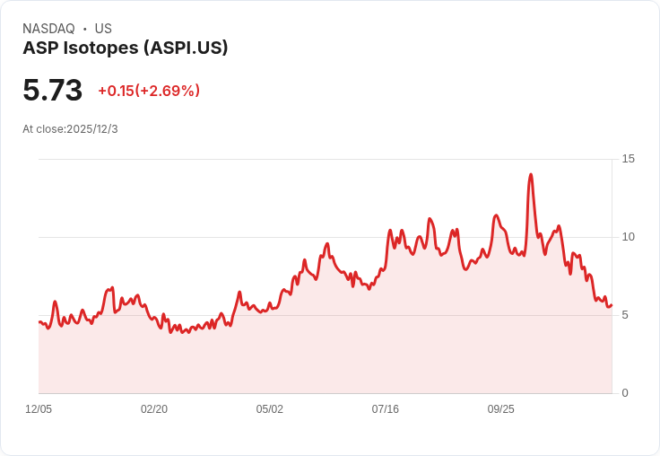Select the 12/05 date on the x-axis
The width and height of the screenshot is (660, 456).
coord(39,409)
